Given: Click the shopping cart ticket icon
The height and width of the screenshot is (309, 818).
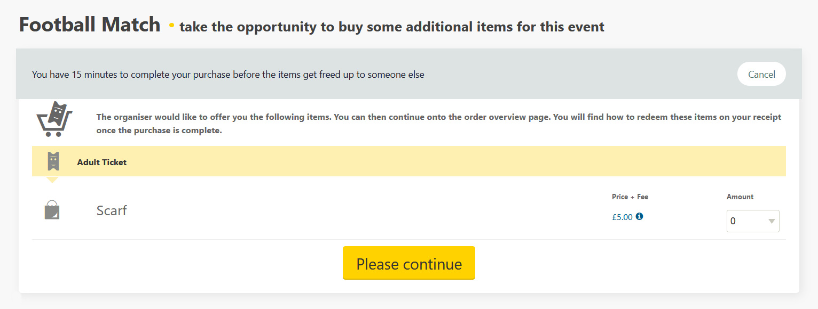Looking at the screenshot, I should pyautogui.click(x=54, y=119).
